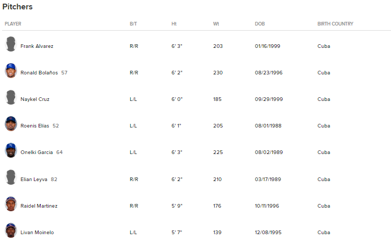
Task: Select Roenis Elías's height 6' 1"
Action: pos(176,126)
